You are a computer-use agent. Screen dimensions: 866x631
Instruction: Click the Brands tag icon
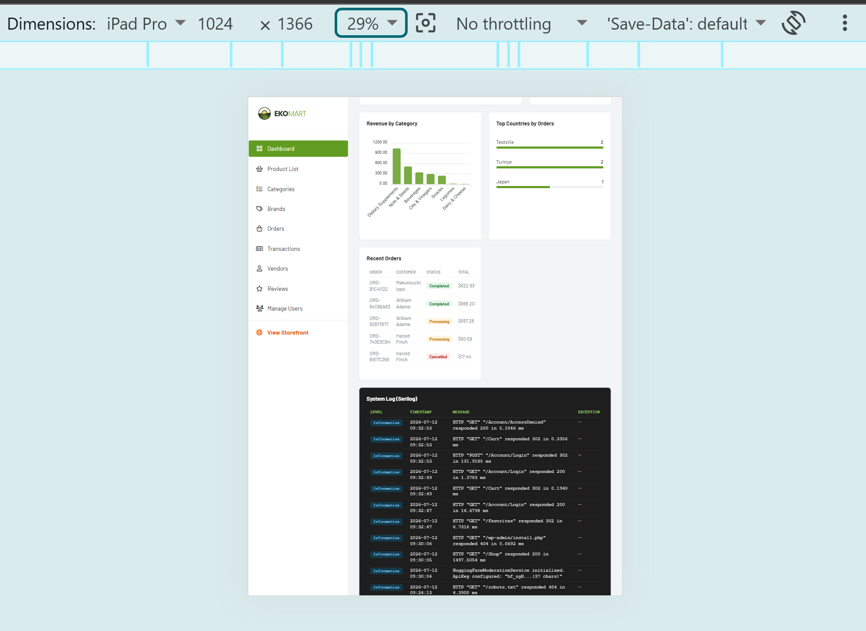coord(259,209)
